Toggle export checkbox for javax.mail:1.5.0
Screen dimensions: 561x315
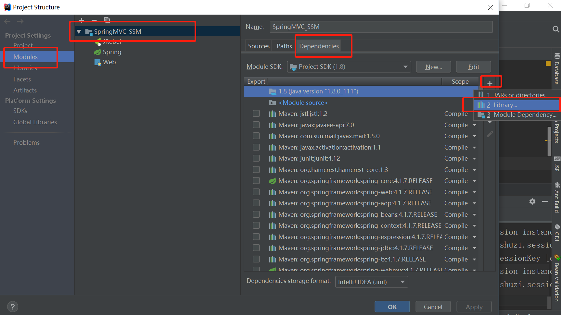(x=256, y=136)
